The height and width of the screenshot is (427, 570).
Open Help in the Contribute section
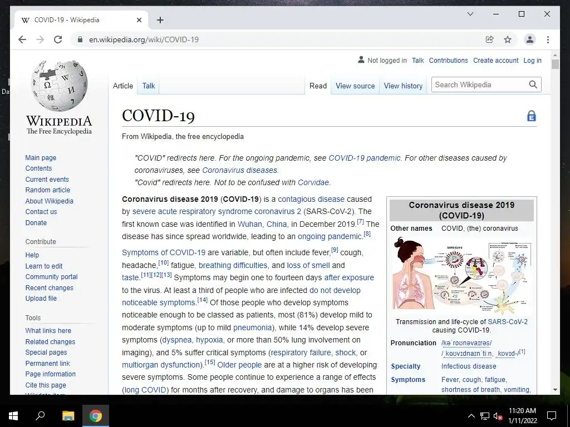click(32, 255)
